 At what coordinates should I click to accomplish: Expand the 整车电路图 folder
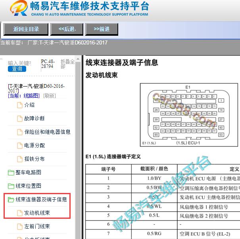28,172
